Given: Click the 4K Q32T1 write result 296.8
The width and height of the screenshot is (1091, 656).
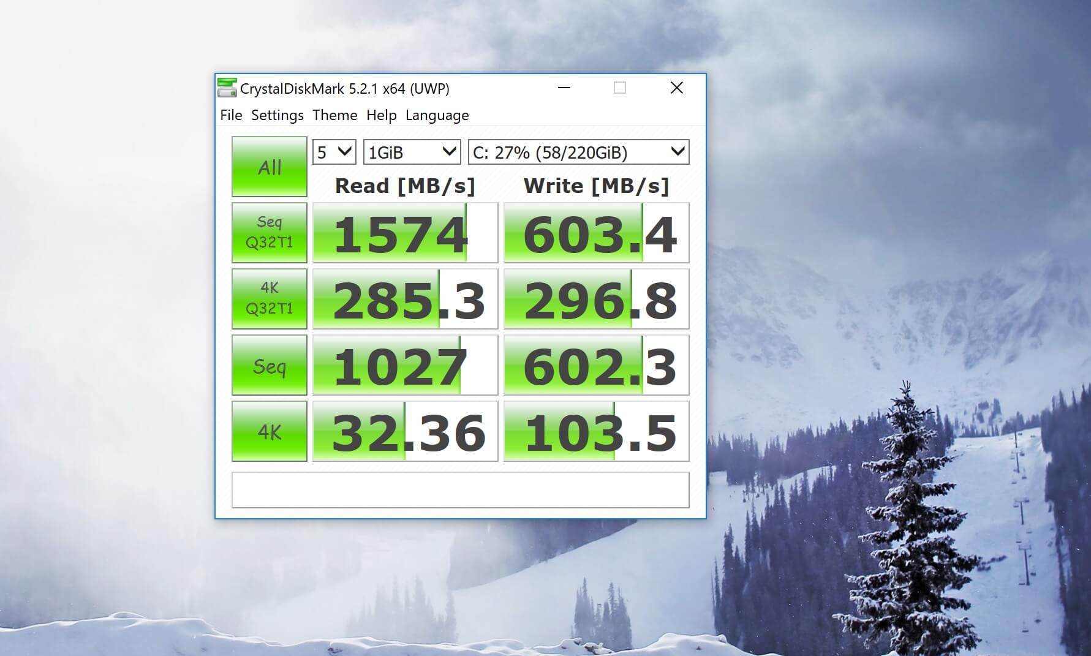Looking at the screenshot, I should [x=597, y=299].
